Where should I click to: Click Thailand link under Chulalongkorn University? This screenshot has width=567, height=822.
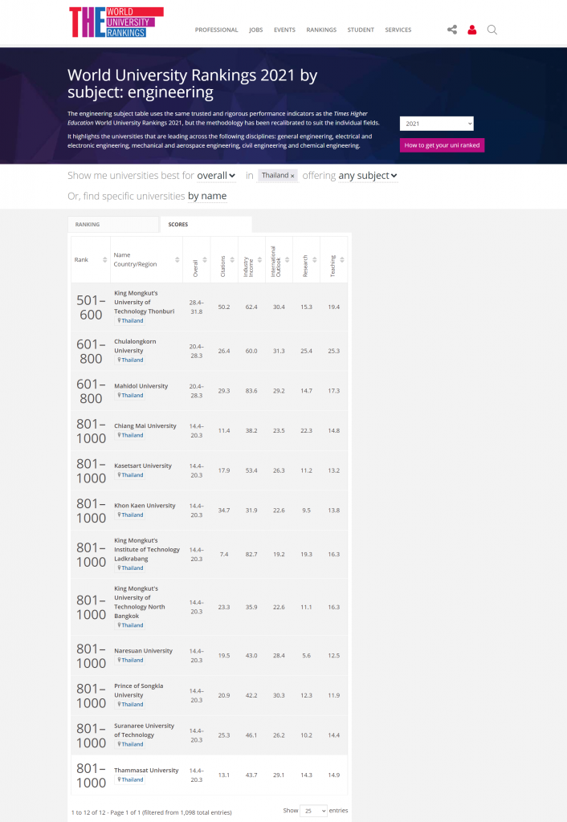130,360
